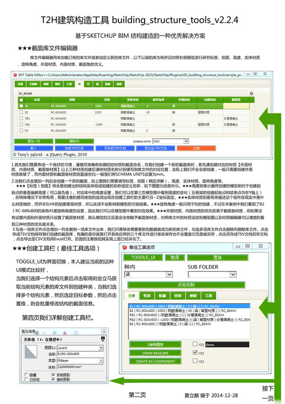The height and width of the screenshot is (404, 285).
Task: Click the 导出至CSV文档 button
Action: click(155, 148)
